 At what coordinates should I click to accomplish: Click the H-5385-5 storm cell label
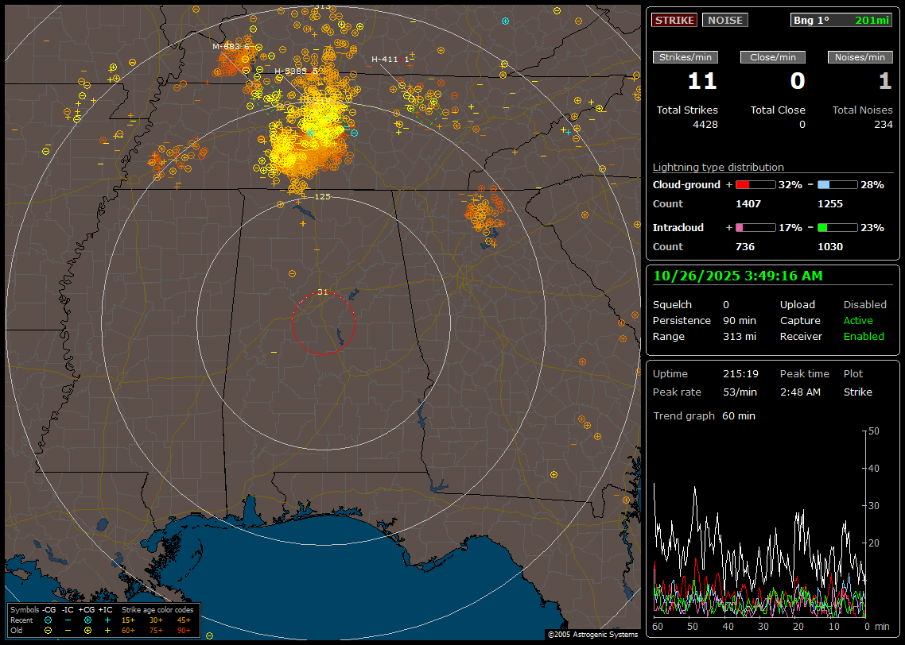[296, 71]
